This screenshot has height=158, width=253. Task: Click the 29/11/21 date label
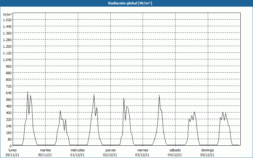click(x=12, y=155)
